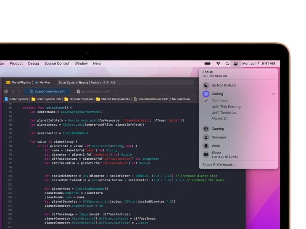Open the Wi-Fi status menu
This screenshot has height=229, width=306.
tap(218, 63)
